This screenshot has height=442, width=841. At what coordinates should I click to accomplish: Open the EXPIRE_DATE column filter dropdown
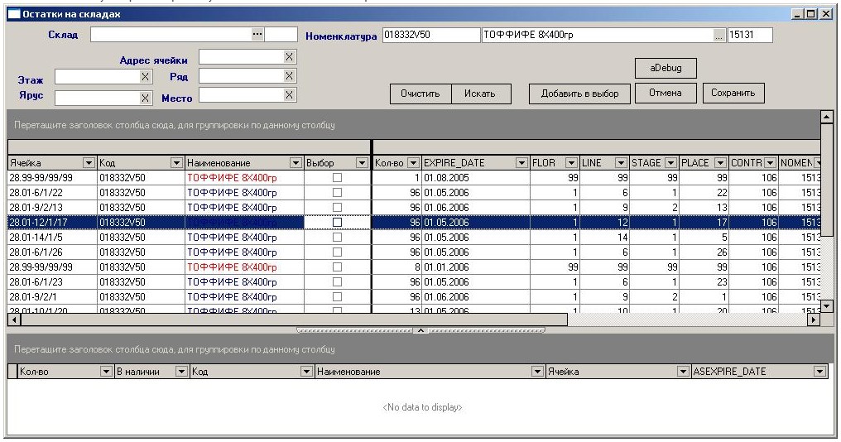pyautogui.click(x=521, y=163)
